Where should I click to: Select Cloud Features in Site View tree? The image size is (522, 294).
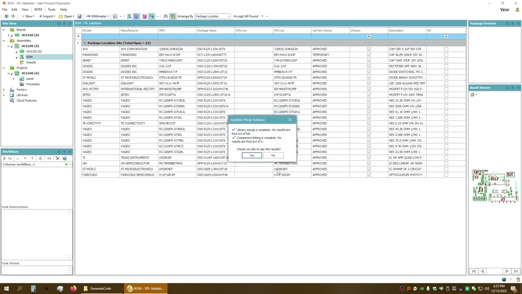coord(27,100)
